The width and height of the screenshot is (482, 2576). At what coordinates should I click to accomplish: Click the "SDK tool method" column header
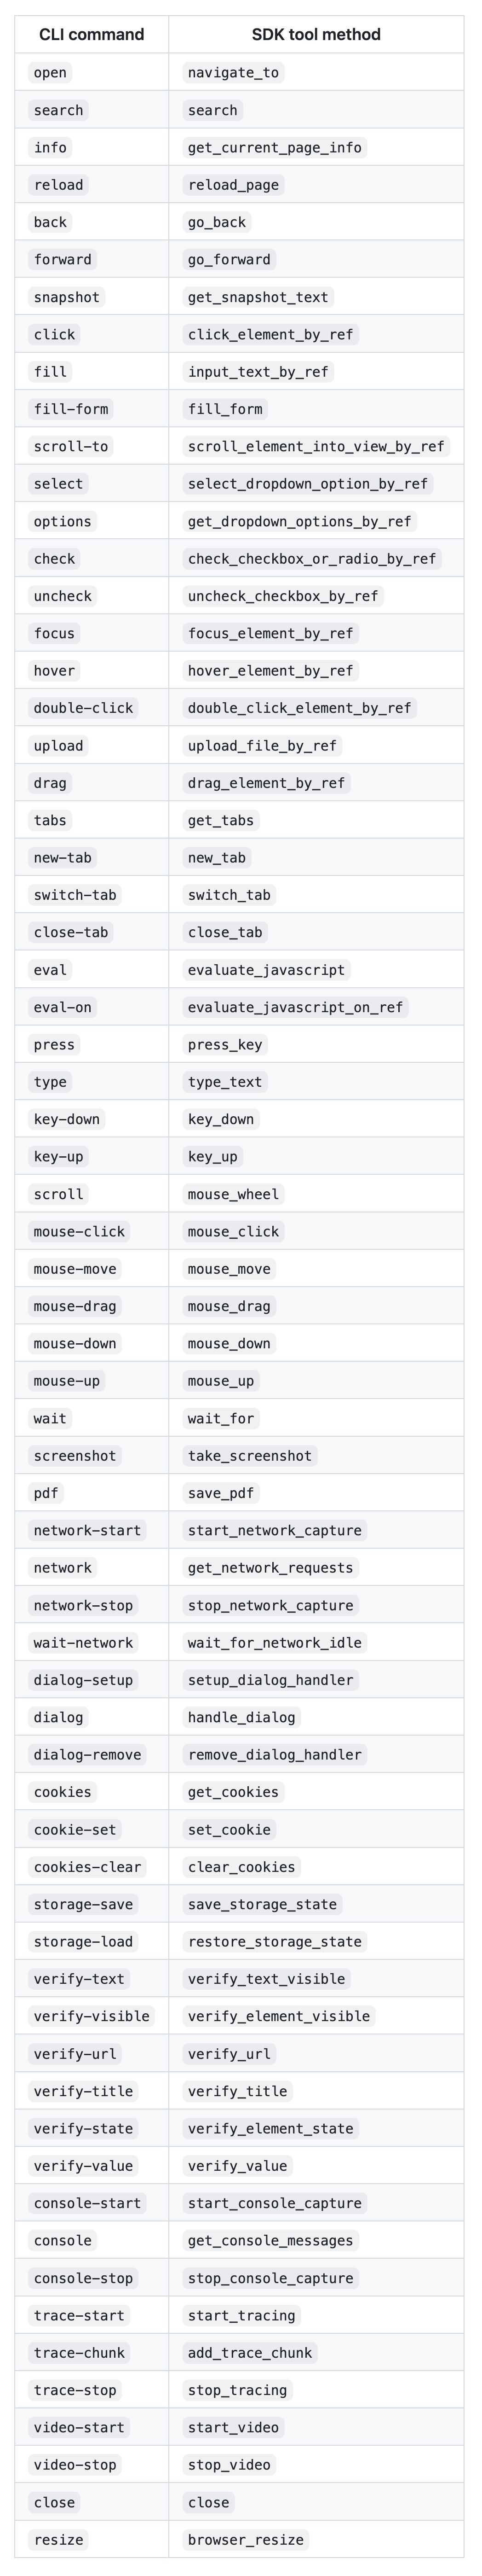(x=316, y=35)
